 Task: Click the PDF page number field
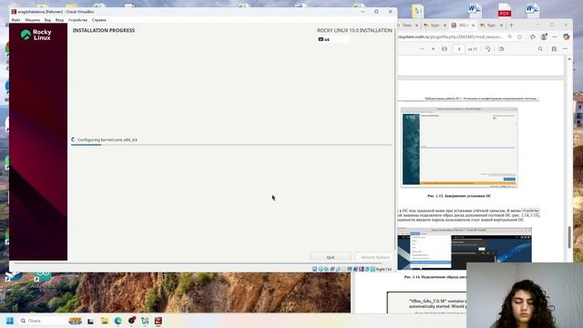[x=459, y=49]
